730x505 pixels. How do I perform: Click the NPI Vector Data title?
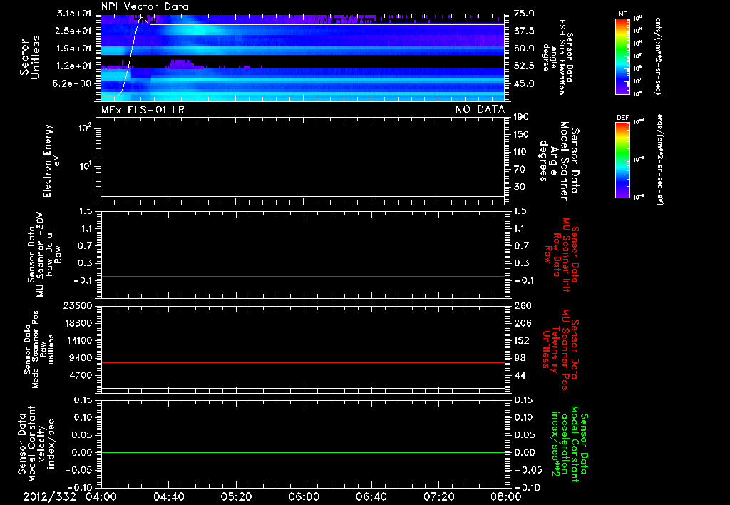click(x=145, y=6)
